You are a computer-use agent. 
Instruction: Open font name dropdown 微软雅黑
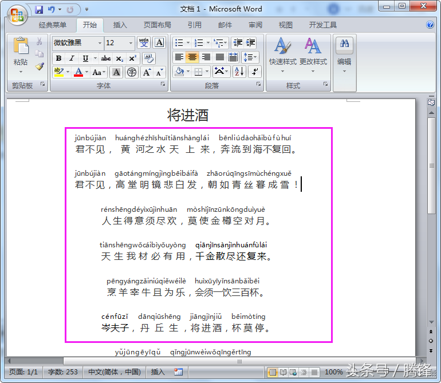point(100,43)
